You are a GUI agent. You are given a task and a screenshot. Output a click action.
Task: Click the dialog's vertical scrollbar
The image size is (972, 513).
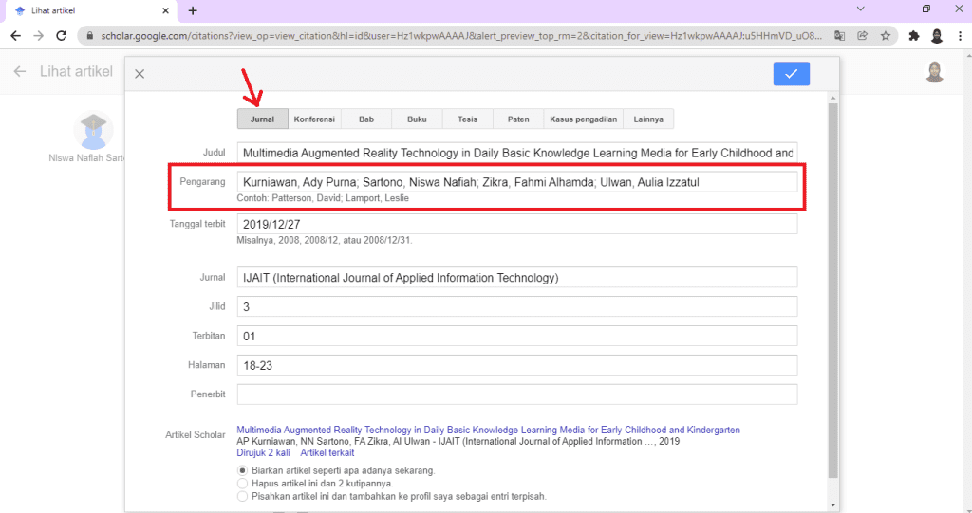coord(832,284)
